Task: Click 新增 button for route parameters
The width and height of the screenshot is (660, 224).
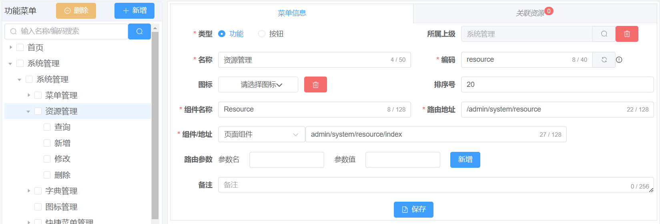Action: [x=465, y=160]
